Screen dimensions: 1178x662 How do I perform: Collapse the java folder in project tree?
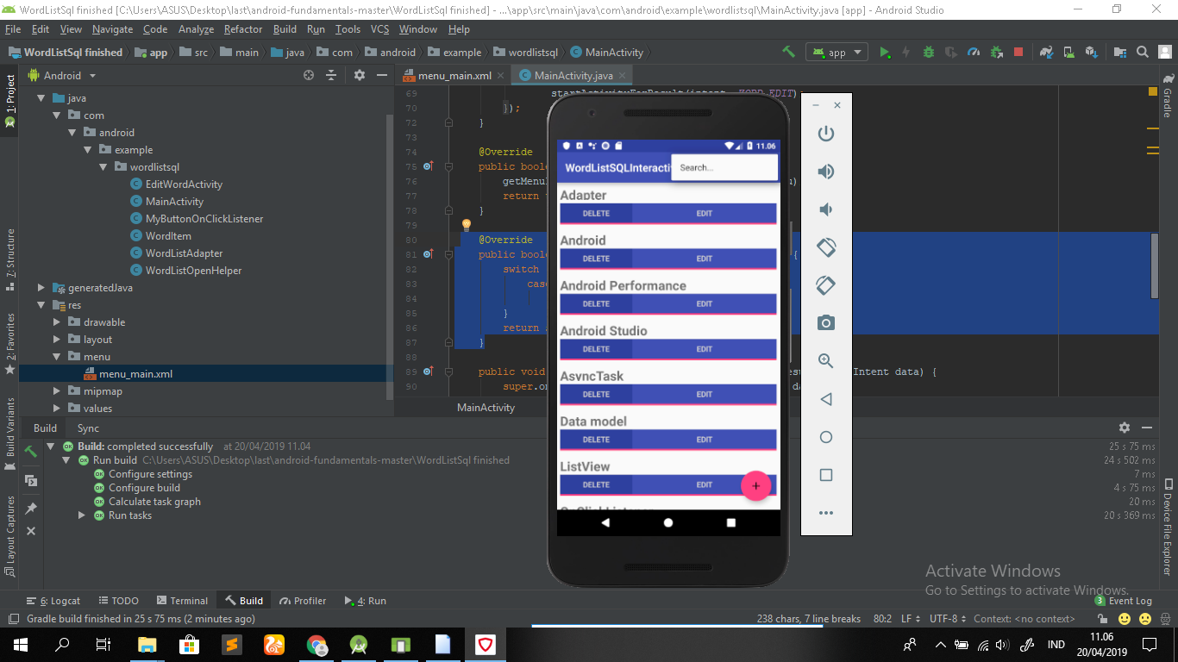click(x=41, y=98)
